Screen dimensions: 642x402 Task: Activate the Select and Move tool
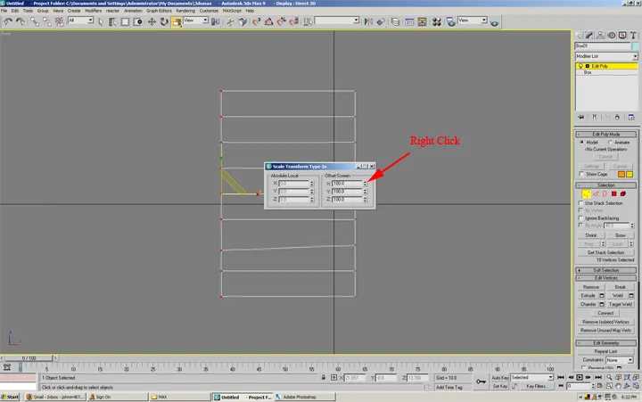(152, 21)
